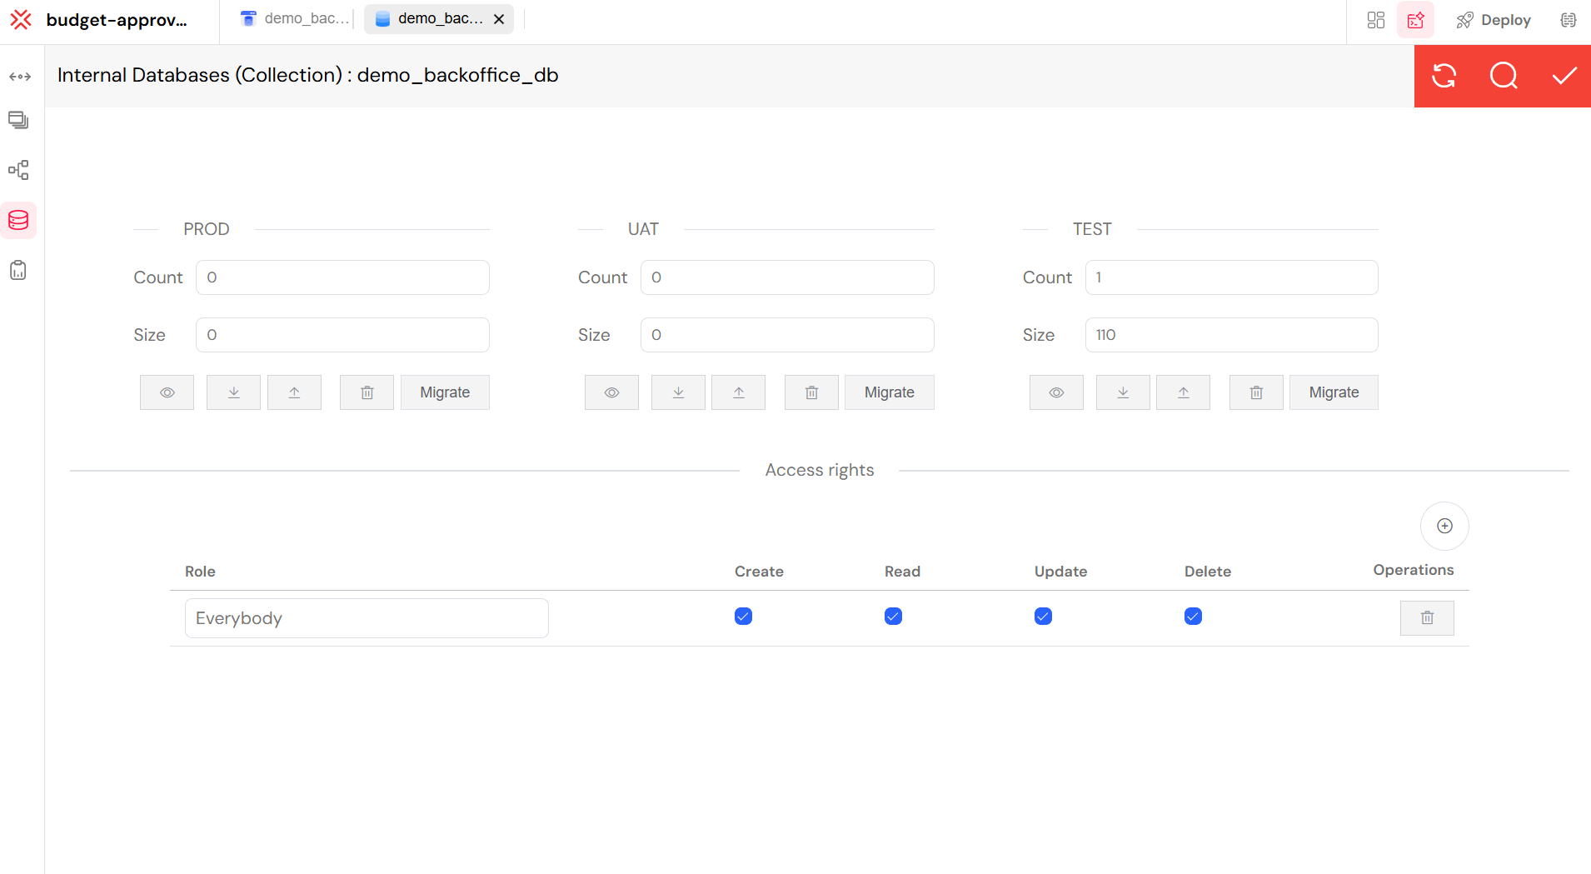Click the UAT Size field
1591x874 pixels.
(x=787, y=335)
